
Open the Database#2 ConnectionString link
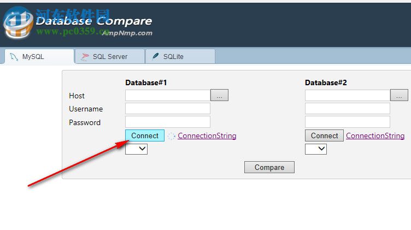[375, 135]
